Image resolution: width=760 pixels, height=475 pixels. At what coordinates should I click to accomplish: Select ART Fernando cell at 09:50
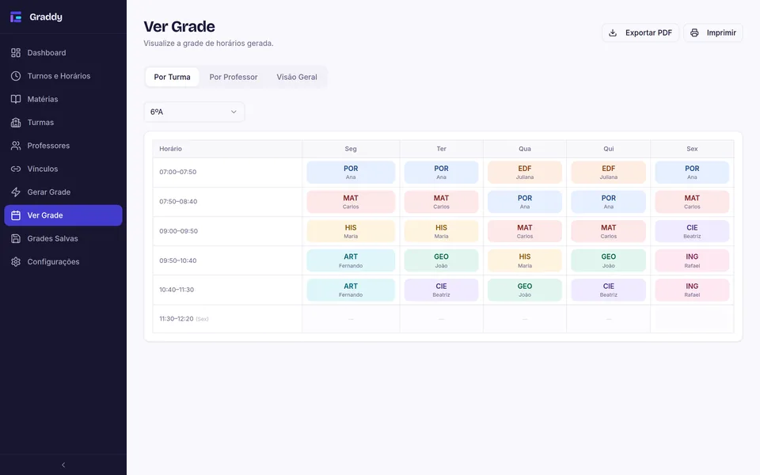coord(351,260)
